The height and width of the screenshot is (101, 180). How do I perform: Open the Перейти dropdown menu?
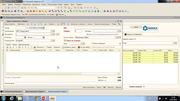(52, 24)
